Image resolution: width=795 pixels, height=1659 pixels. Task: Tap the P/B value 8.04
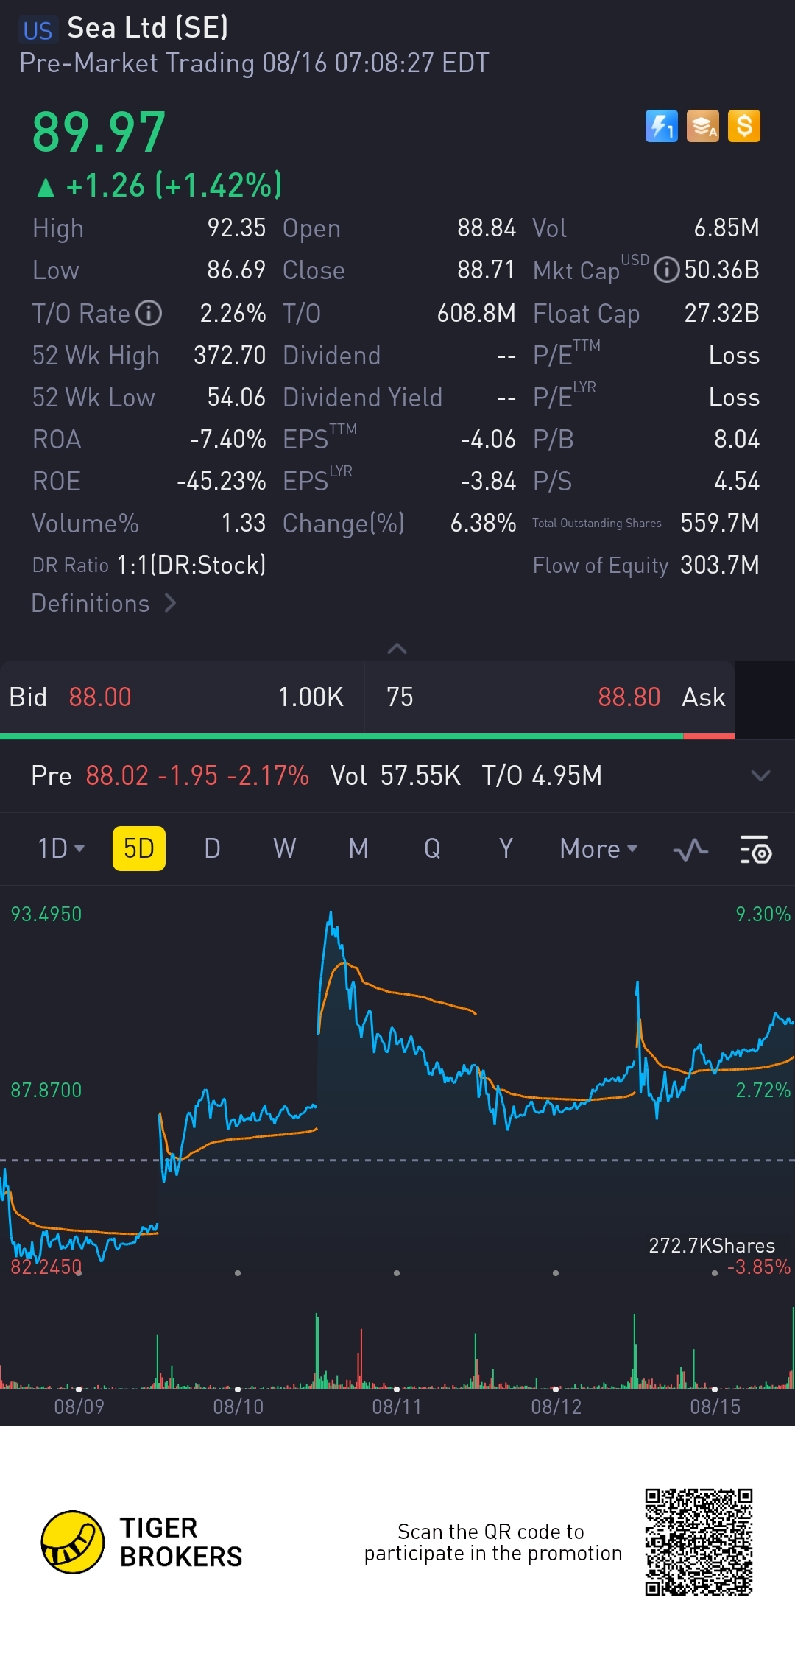click(x=736, y=439)
